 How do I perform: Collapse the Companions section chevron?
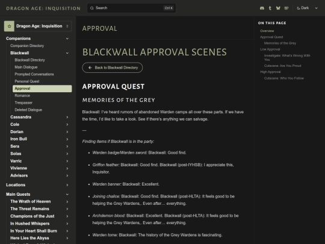tap(67, 39)
